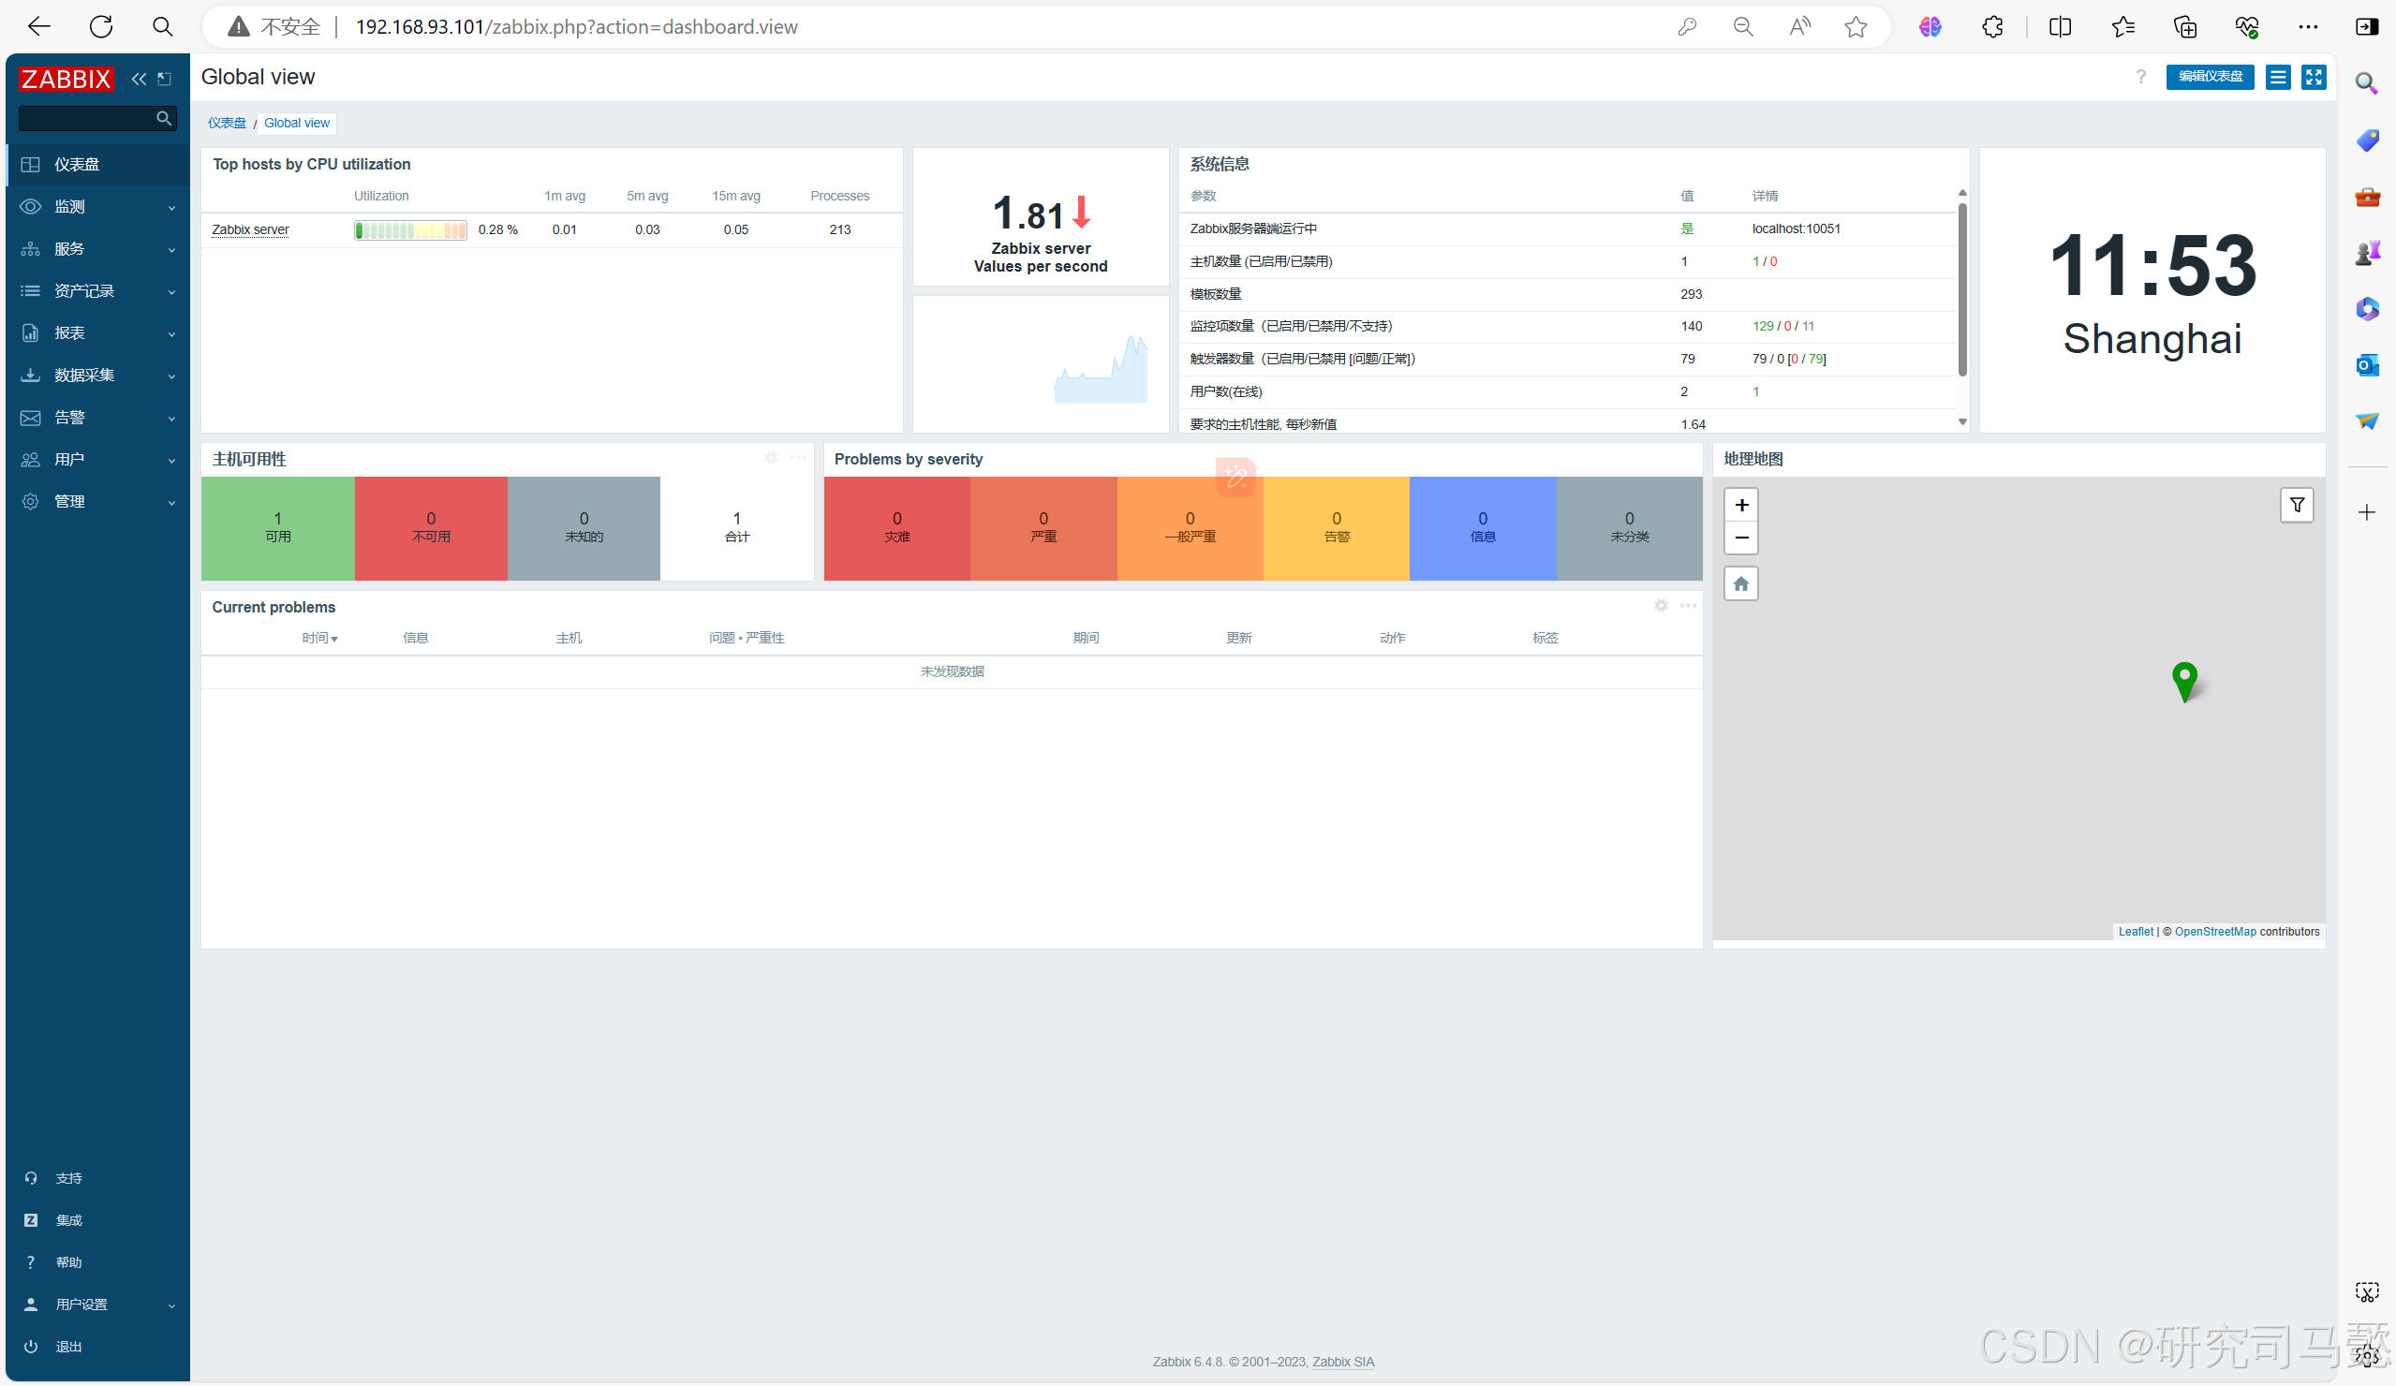Click the chevron next to 告警
This screenshot has height=1386, width=2396.
[x=172, y=419]
